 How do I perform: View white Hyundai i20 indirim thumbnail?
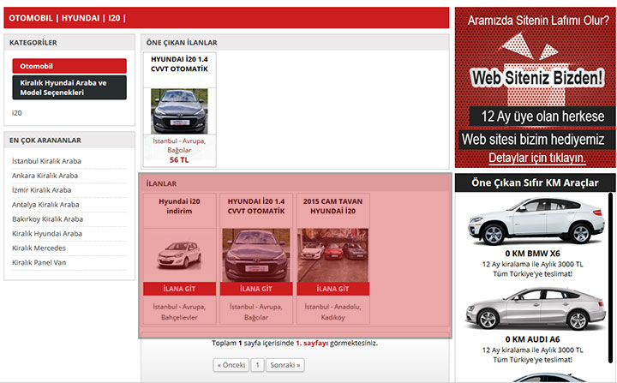click(179, 255)
